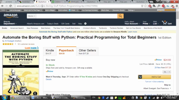This screenshot has width=179, height=100.
Task: Click the play circle icon beside Help
Action: 85,24
